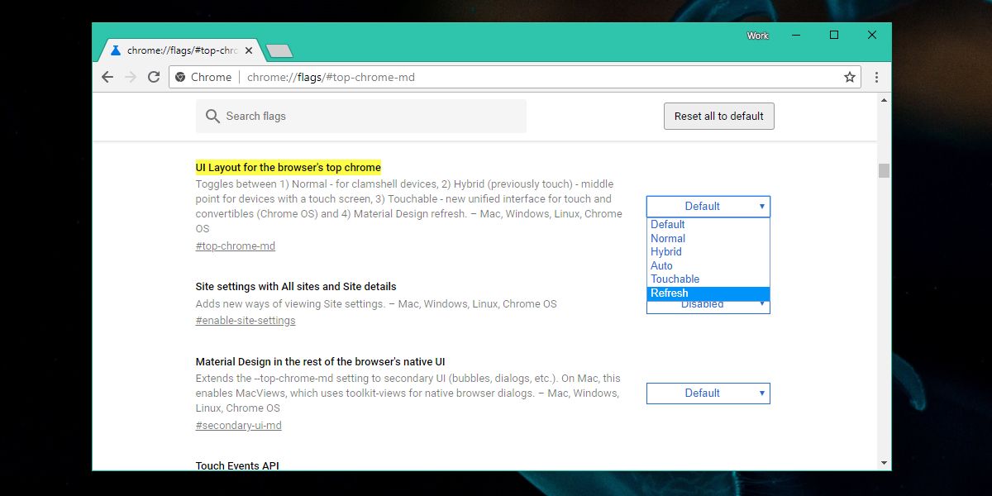The image size is (992, 496).
Task: Minimize the Chrome window
Action: point(796,35)
